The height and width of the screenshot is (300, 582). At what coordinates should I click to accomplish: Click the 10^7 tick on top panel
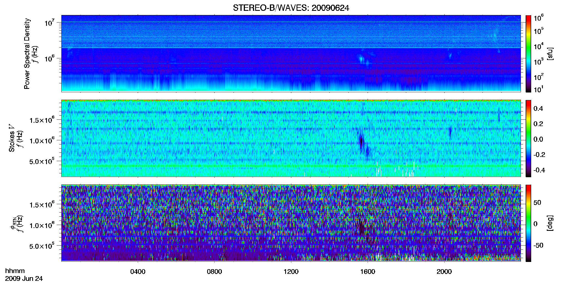[x=49, y=22]
